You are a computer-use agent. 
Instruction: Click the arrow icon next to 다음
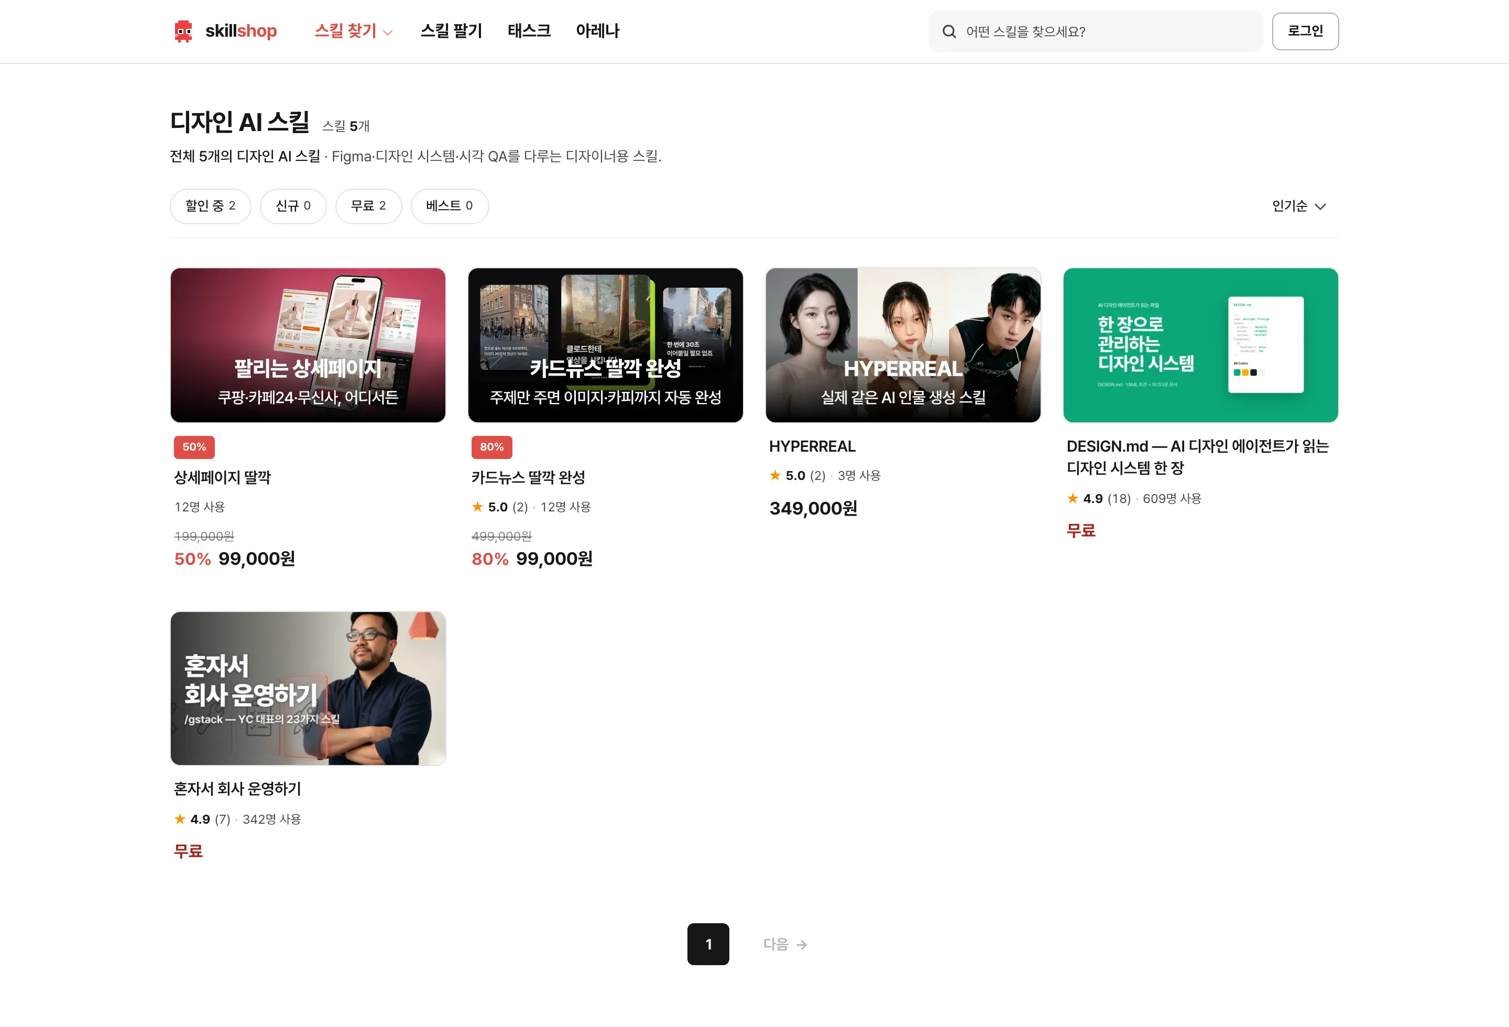(x=802, y=945)
